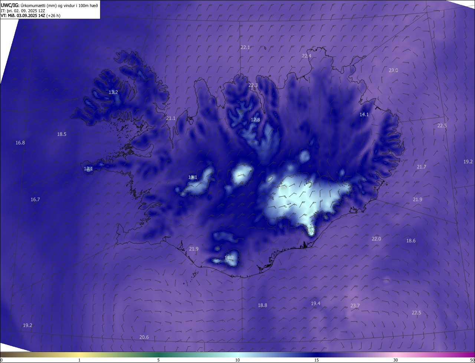Click the color scale tick label 30
Screen dimensions: 475x363
pyautogui.click(x=396, y=360)
